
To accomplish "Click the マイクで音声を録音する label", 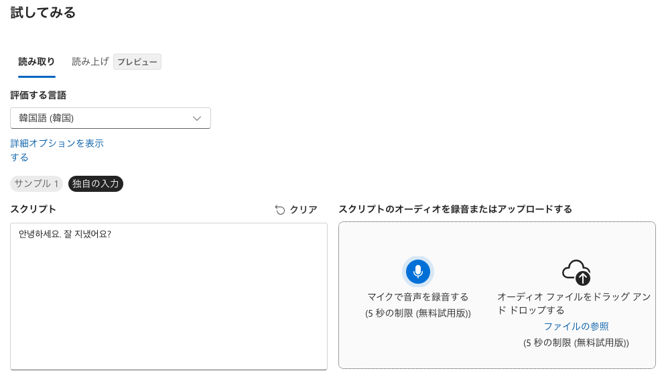I will (x=418, y=297).
